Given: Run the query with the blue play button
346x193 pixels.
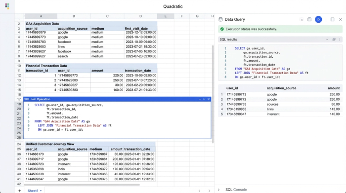Looking at the screenshot, I should [318, 19].
